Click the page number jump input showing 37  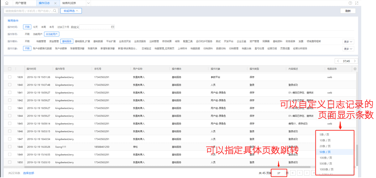(x=279, y=173)
